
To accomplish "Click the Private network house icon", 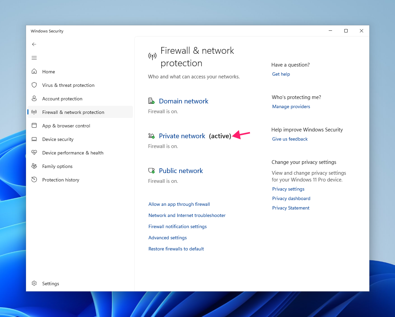I will point(151,136).
